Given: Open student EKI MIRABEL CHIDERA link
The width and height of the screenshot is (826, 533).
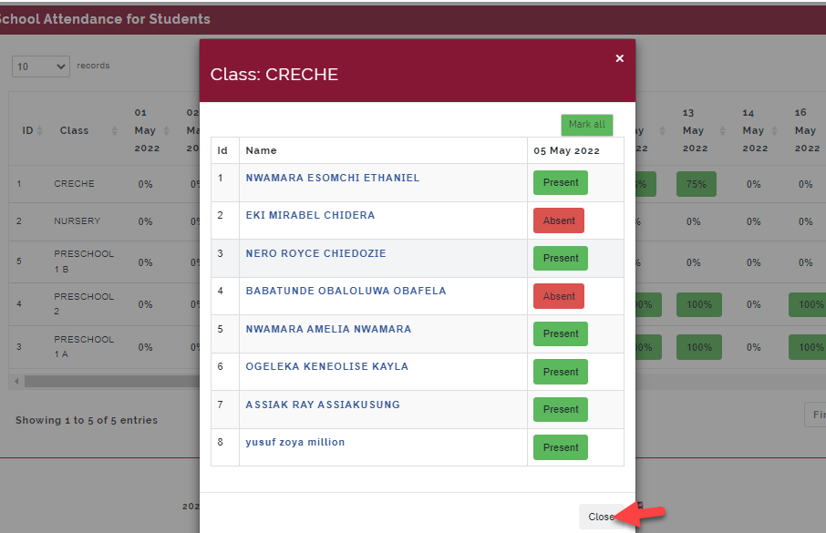Looking at the screenshot, I should (x=310, y=215).
